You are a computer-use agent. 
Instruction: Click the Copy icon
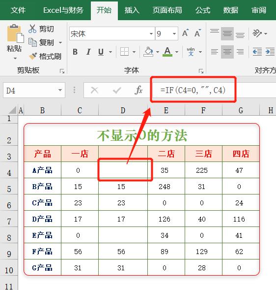32,42
